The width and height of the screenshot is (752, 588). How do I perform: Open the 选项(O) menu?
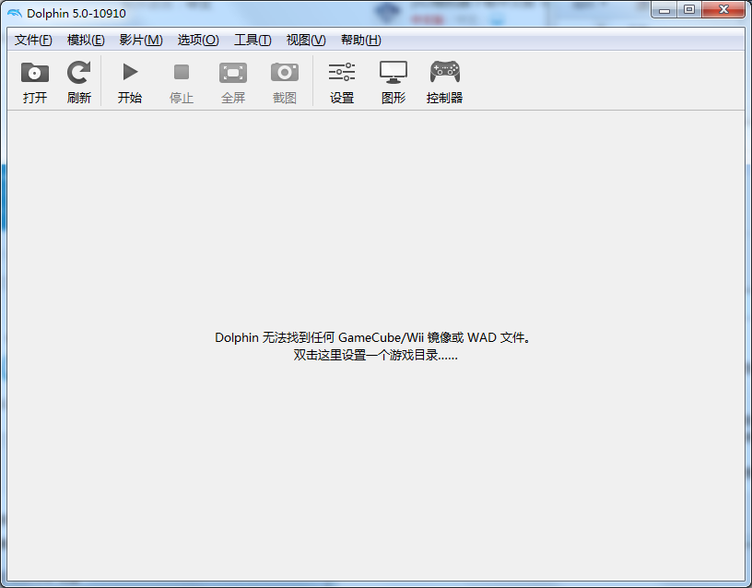tap(198, 40)
